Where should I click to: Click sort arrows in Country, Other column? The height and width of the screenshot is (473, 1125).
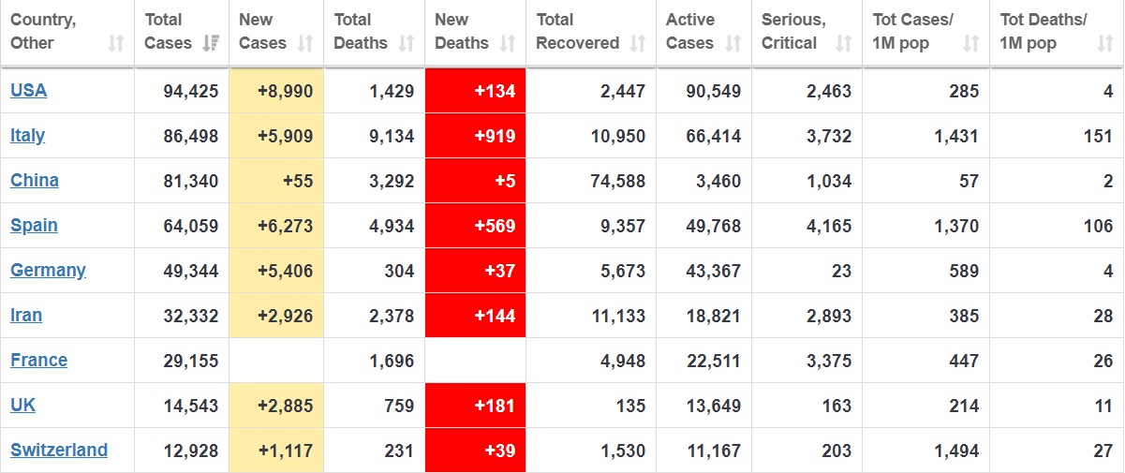116,43
